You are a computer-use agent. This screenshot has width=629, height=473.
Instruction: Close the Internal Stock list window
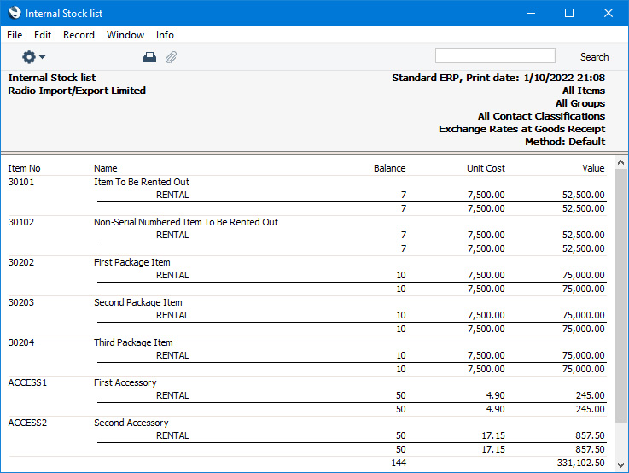609,14
